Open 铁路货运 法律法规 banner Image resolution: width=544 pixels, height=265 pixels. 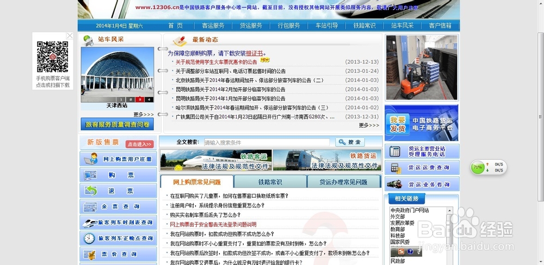[x=327, y=160]
